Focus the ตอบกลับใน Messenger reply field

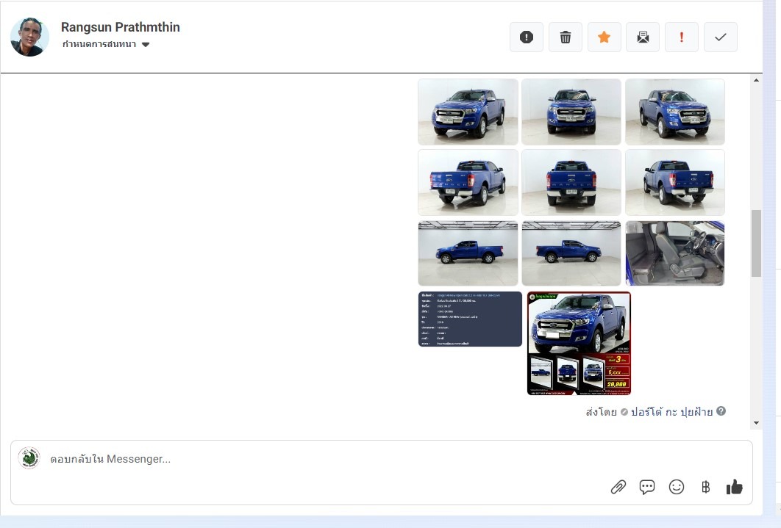pos(294,459)
